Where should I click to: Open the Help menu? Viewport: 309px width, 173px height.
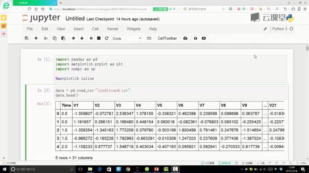153,29
